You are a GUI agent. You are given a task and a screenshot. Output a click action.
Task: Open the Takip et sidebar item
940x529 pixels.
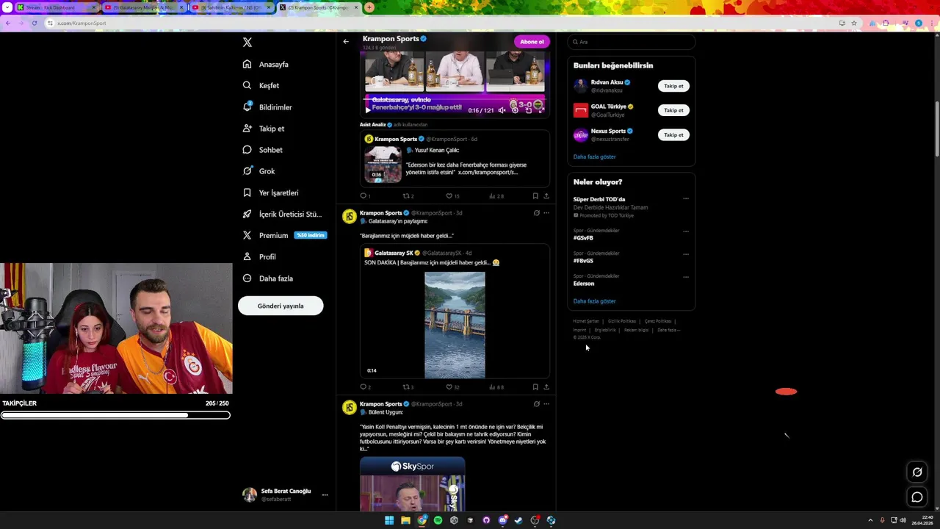(x=264, y=129)
